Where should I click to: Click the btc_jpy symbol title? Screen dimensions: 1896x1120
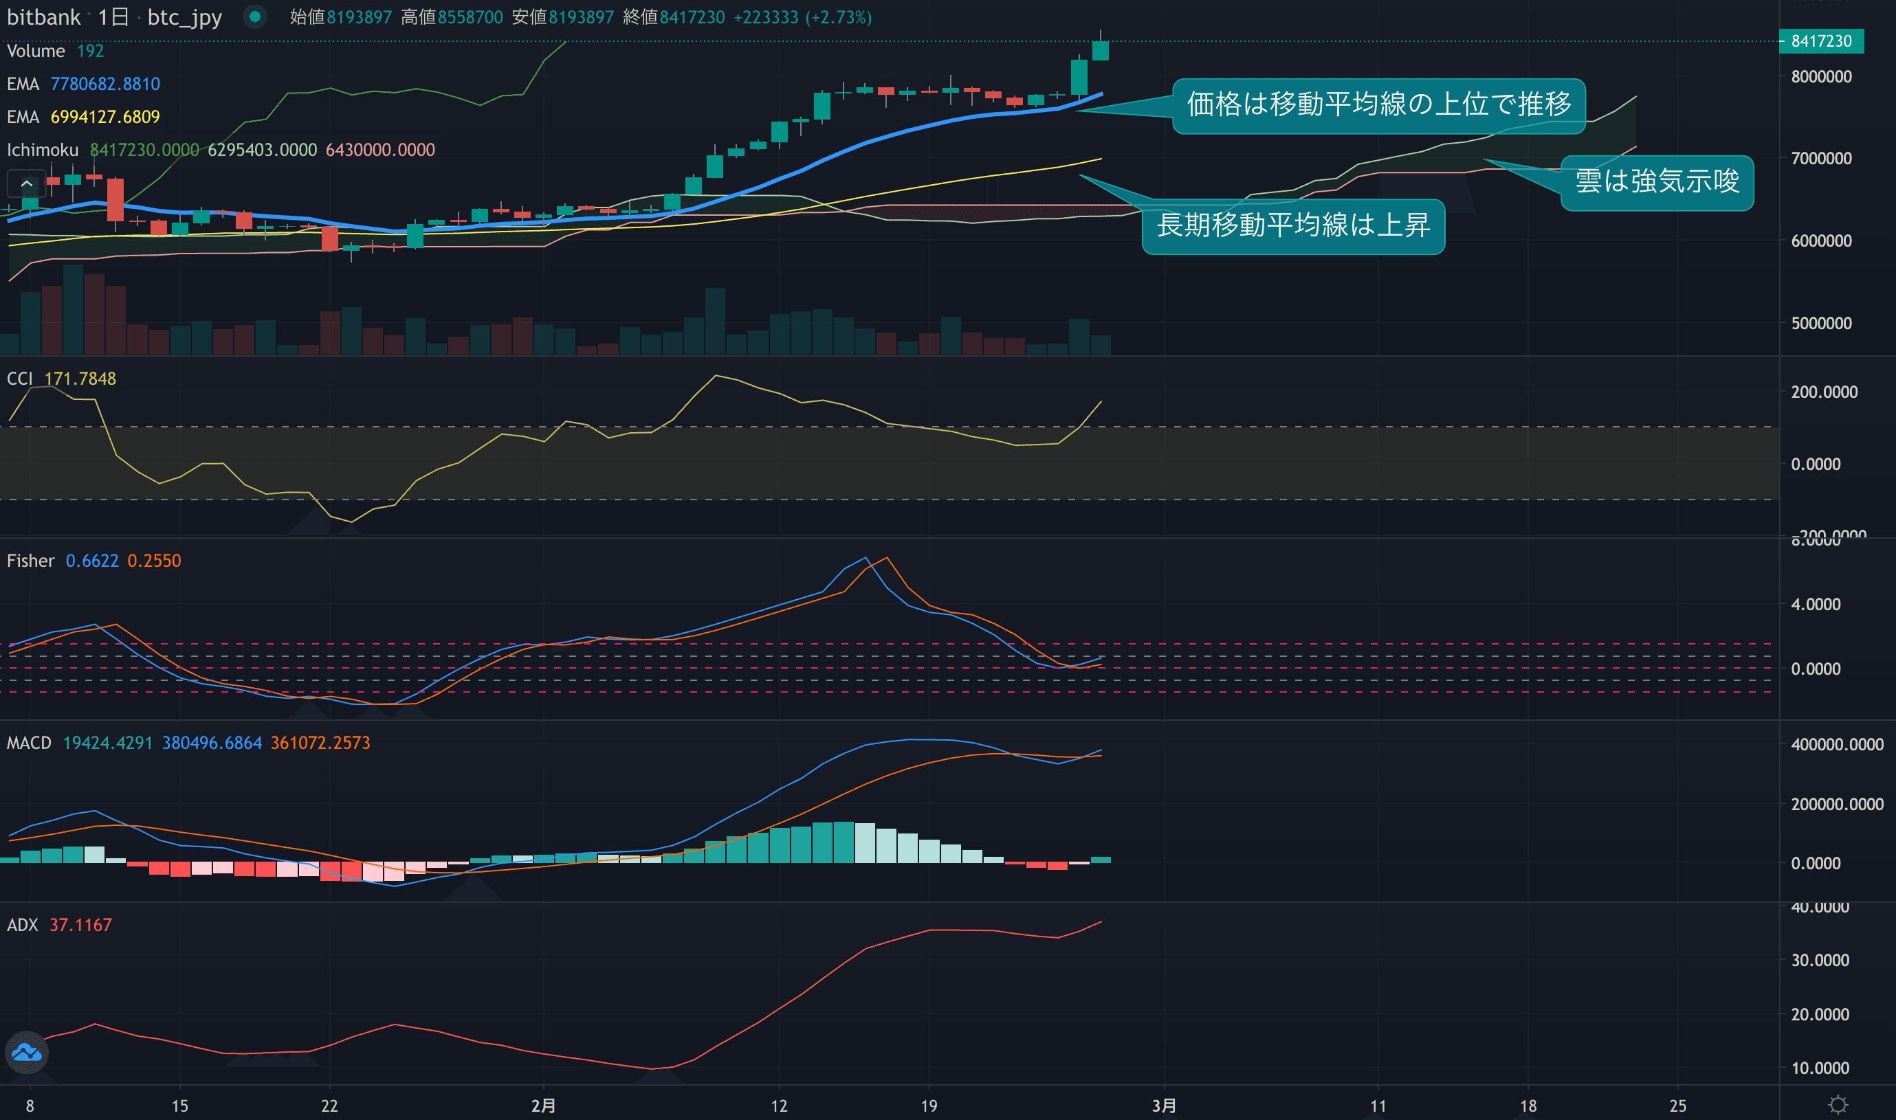coord(184,16)
